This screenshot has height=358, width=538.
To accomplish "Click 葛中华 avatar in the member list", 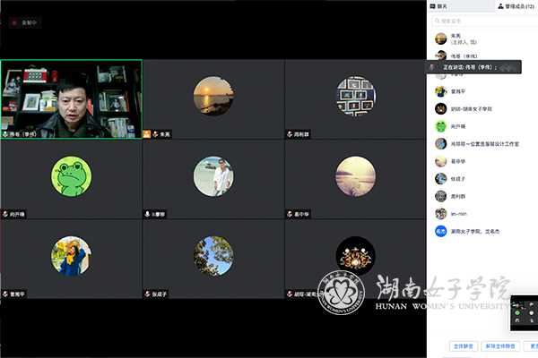I will pyautogui.click(x=440, y=161).
